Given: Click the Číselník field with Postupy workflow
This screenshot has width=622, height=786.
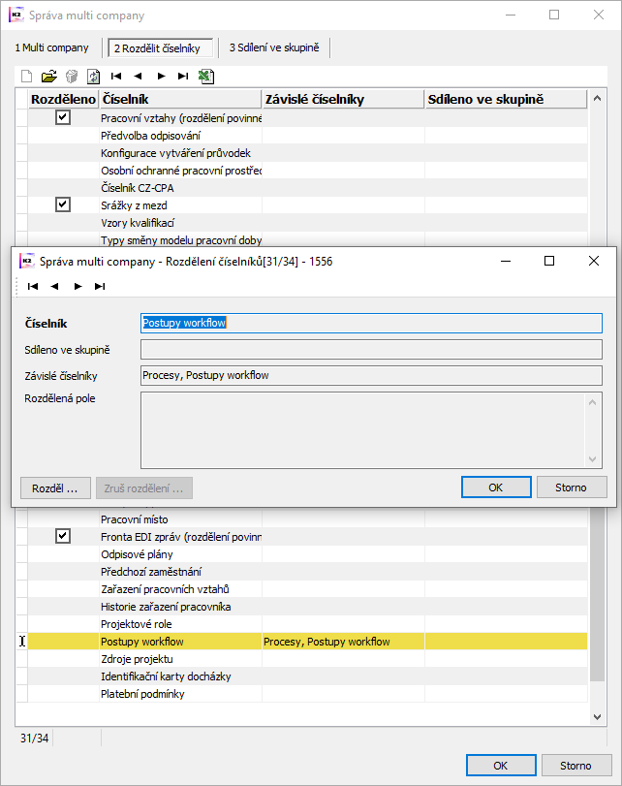Looking at the screenshot, I should 371,324.
